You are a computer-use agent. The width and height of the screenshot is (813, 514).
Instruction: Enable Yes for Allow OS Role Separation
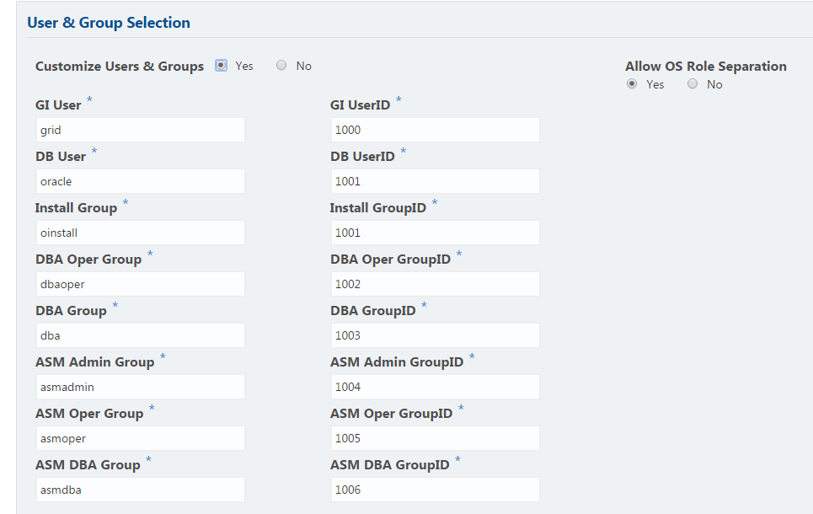(x=632, y=84)
